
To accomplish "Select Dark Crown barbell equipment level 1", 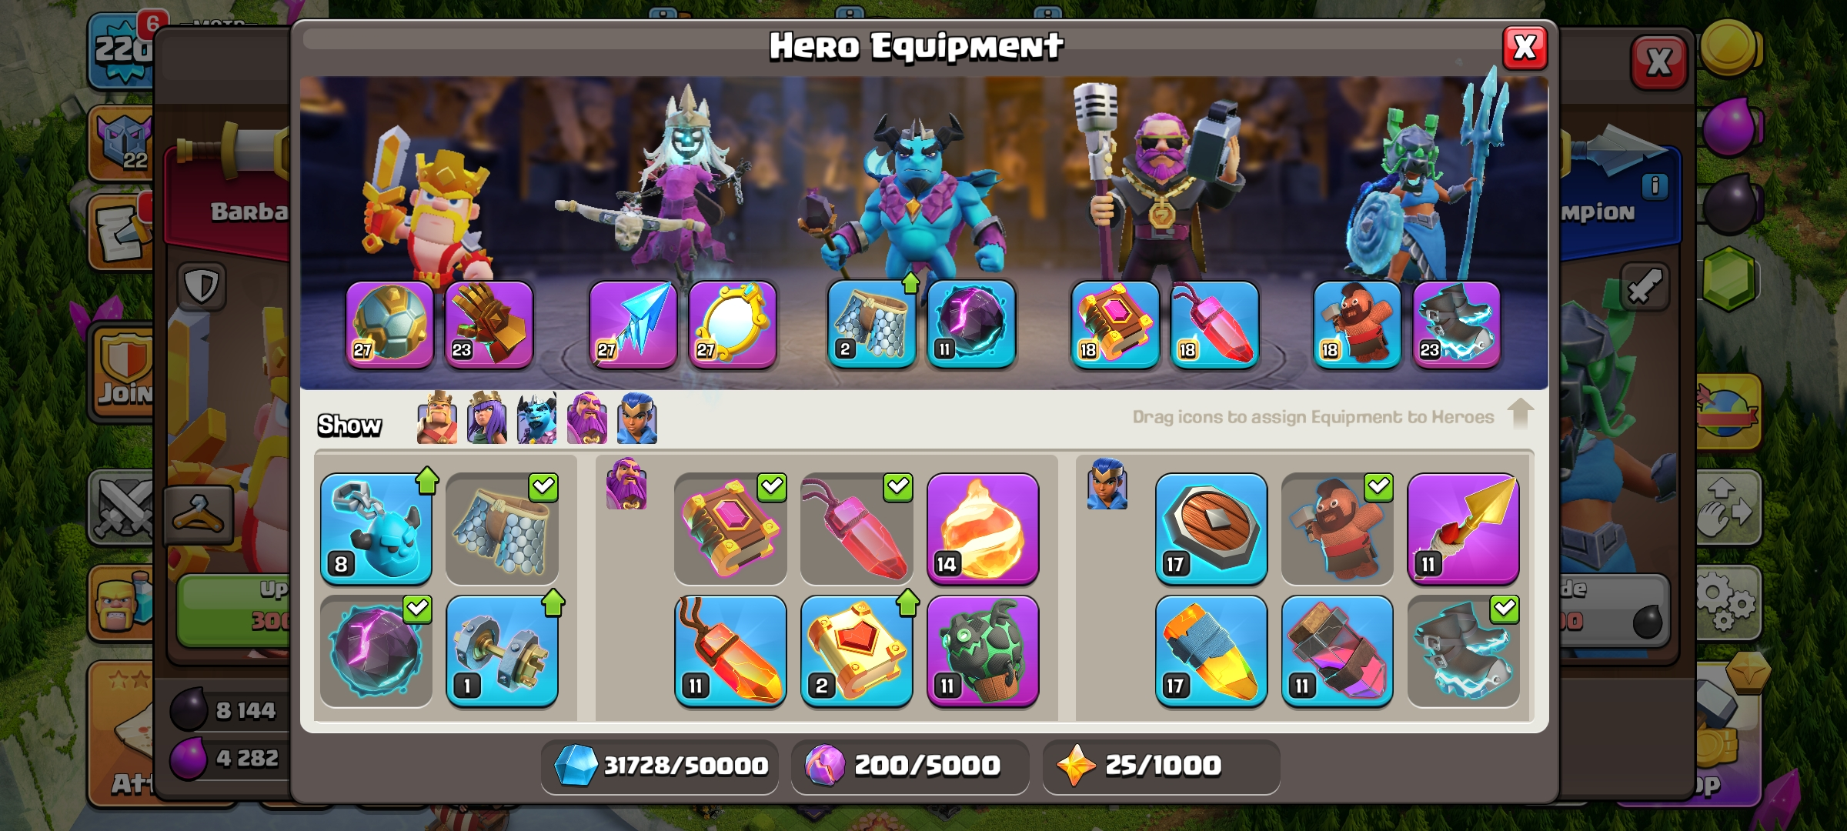I will 502,651.
